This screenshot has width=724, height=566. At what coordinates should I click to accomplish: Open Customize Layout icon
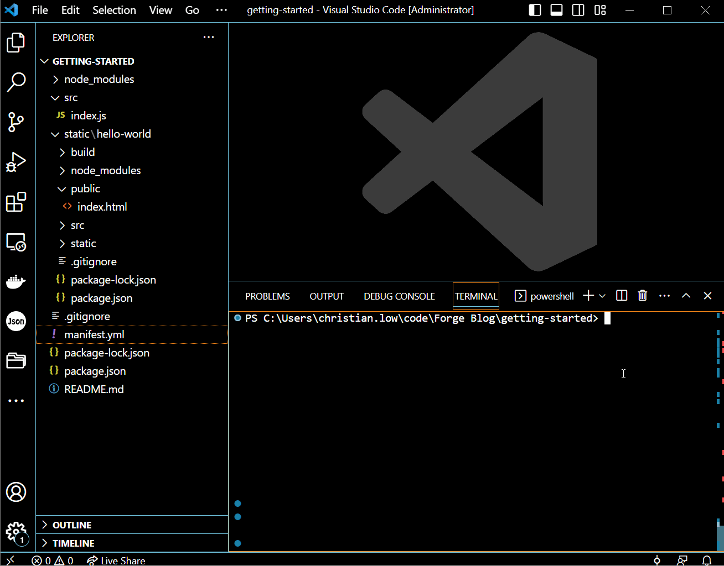(x=600, y=10)
